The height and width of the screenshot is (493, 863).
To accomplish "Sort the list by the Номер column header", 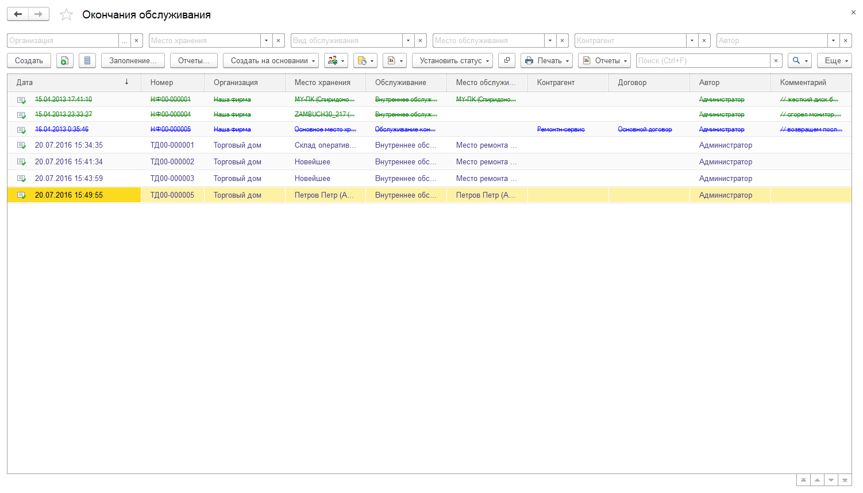I will 162,83.
